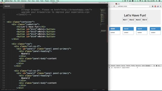Select the Console tab in DevTools

pyautogui.click(x=148, y=66)
